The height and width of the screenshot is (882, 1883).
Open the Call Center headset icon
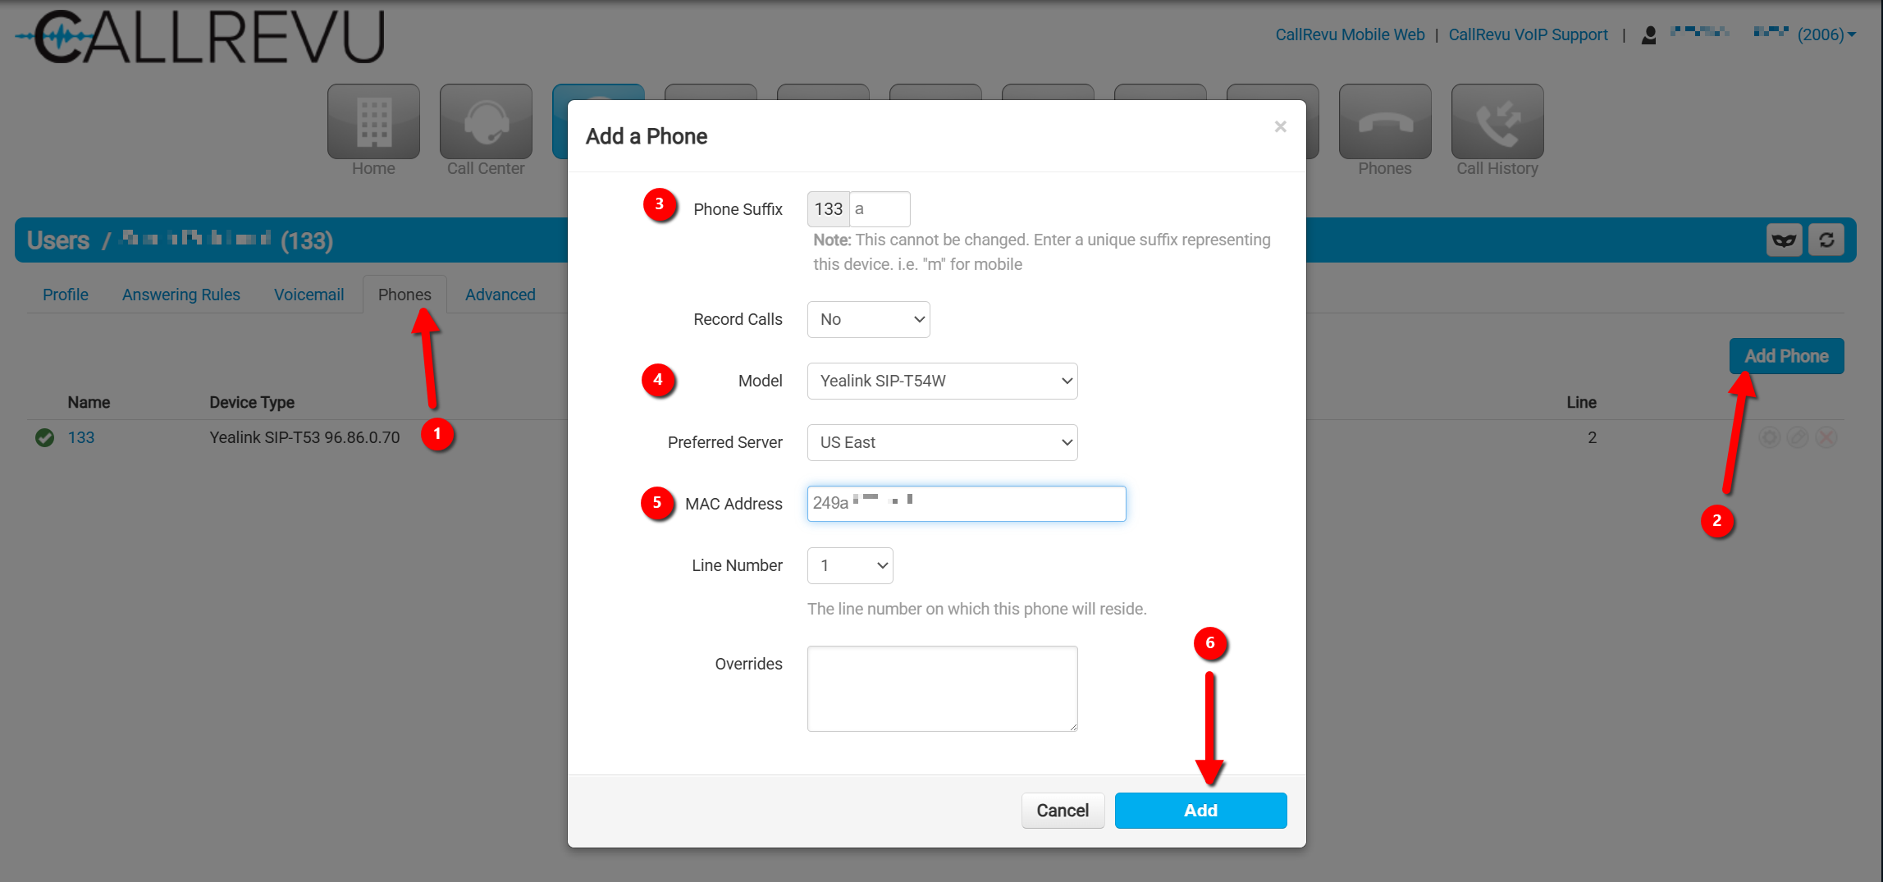[x=486, y=121]
